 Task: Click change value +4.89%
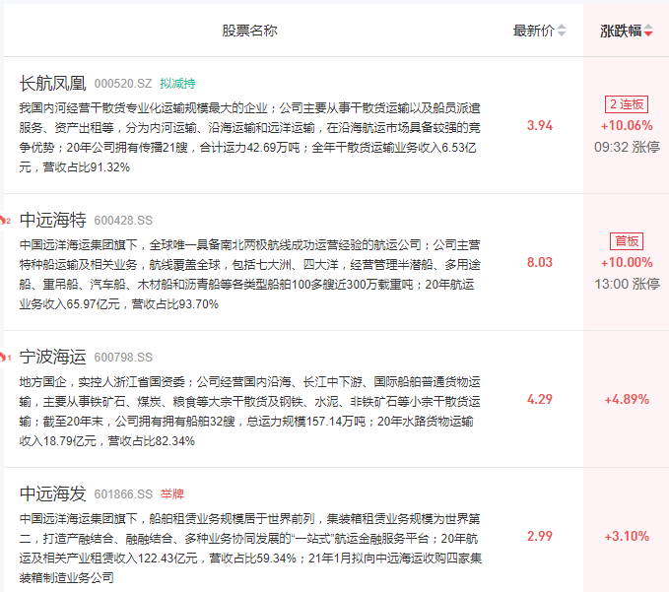click(x=627, y=399)
